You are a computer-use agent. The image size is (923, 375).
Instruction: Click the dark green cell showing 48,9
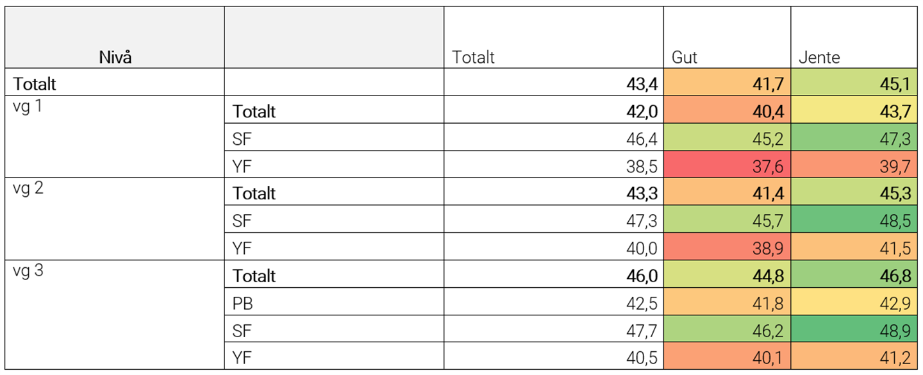(x=854, y=329)
